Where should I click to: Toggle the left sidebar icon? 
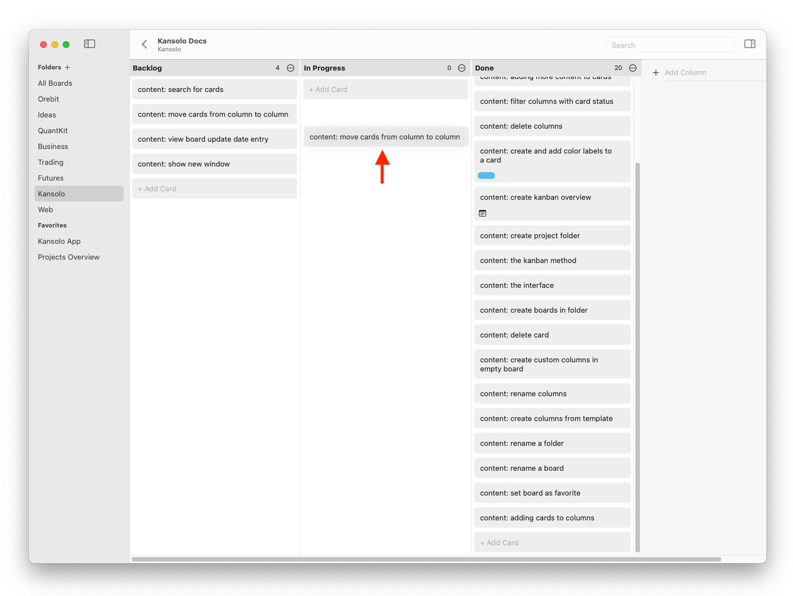90,44
